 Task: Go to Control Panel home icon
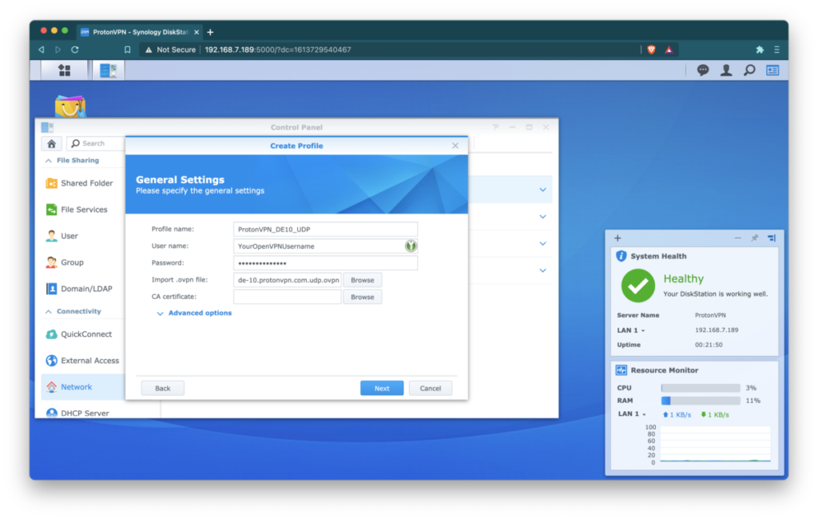pos(51,144)
